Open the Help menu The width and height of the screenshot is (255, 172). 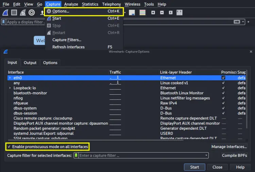[162, 4]
